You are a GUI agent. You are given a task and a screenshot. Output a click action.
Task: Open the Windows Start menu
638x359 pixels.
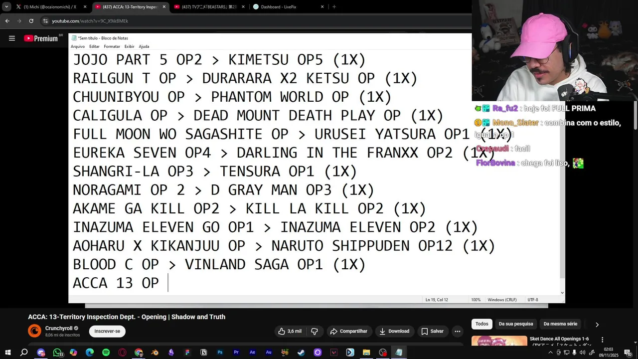[8, 353]
